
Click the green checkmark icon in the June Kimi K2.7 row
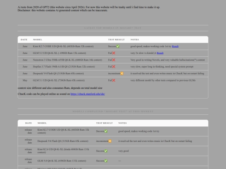[118, 46]
